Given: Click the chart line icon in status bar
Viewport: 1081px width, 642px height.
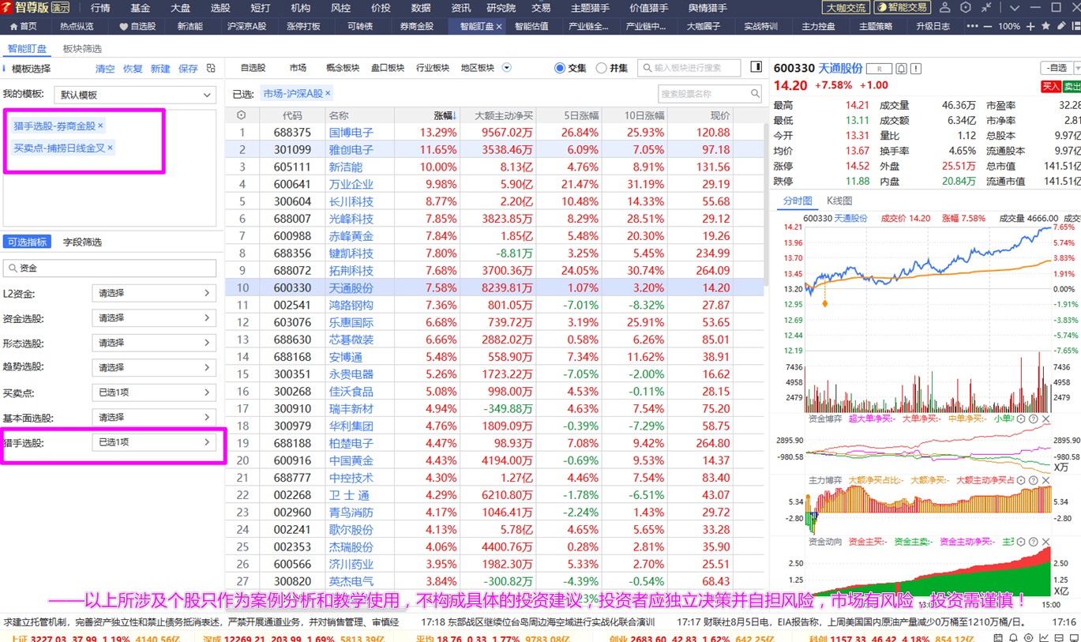Looking at the screenshot, I should [x=1043, y=638].
